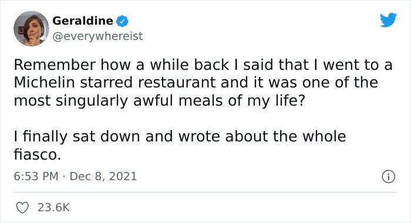Open Geraldine's profile picture
Screen dimensions: 411x223
point(31,29)
